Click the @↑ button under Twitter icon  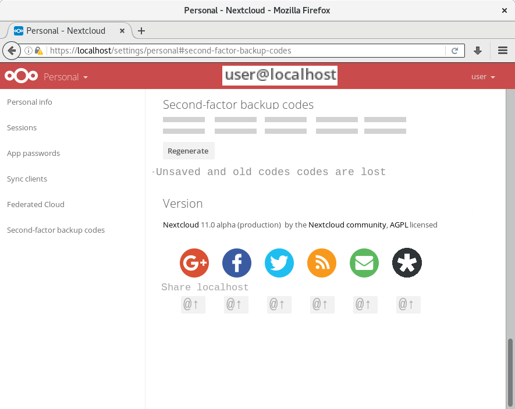[279, 305]
